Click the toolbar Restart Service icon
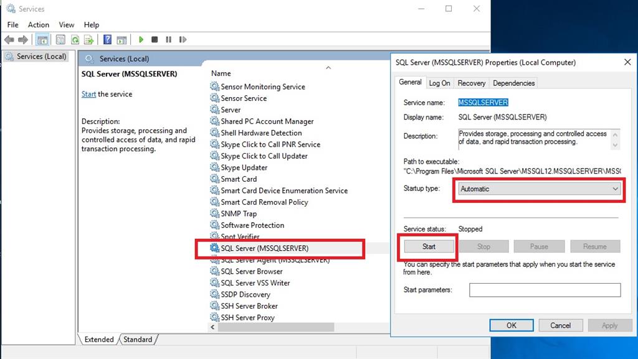 [x=183, y=39]
